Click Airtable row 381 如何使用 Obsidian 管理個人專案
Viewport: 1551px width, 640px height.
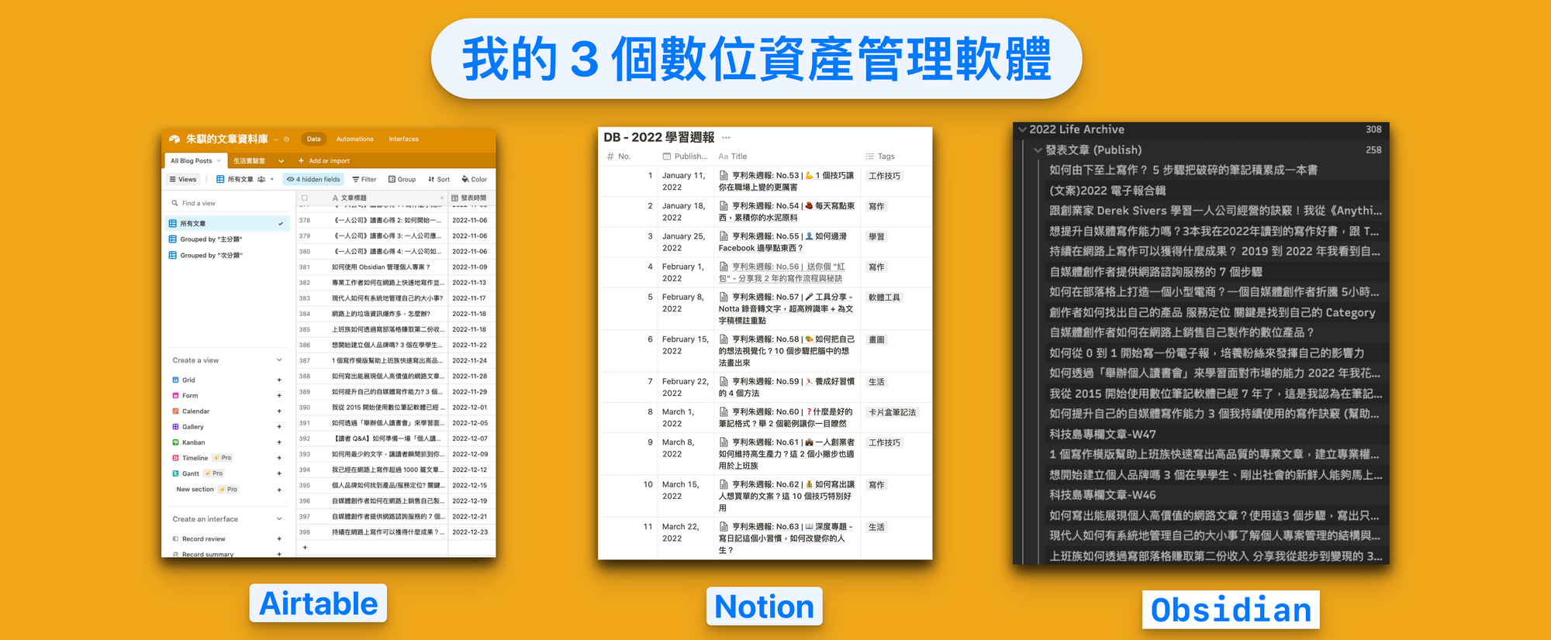tap(381, 267)
